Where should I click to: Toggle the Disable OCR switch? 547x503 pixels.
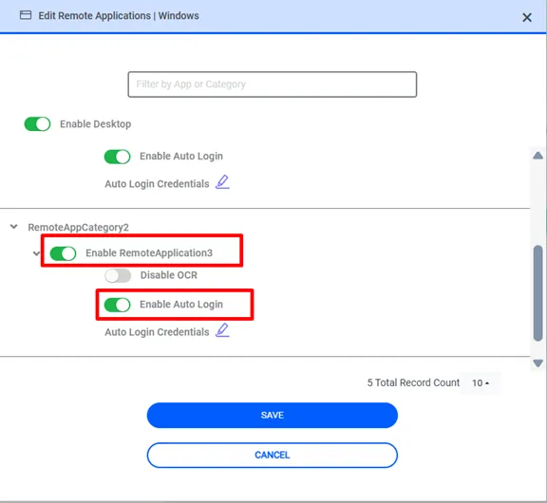(x=118, y=276)
